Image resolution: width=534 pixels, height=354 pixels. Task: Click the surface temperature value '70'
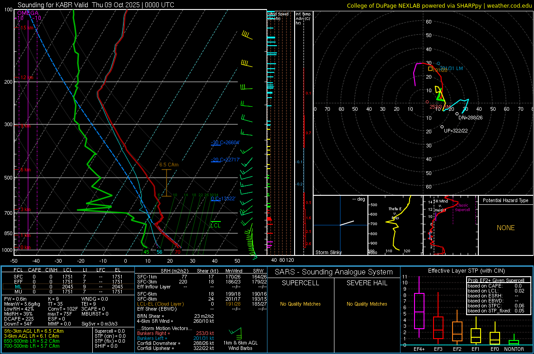[x=177, y=252]
